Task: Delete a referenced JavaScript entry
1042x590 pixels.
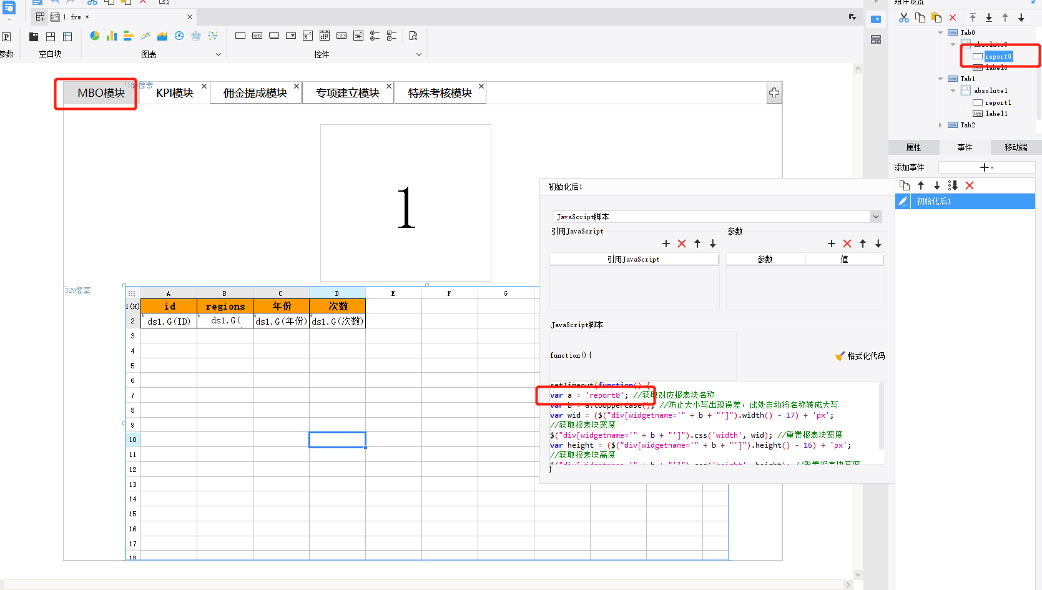Action: pyautogui.click(x=682, y=243)
